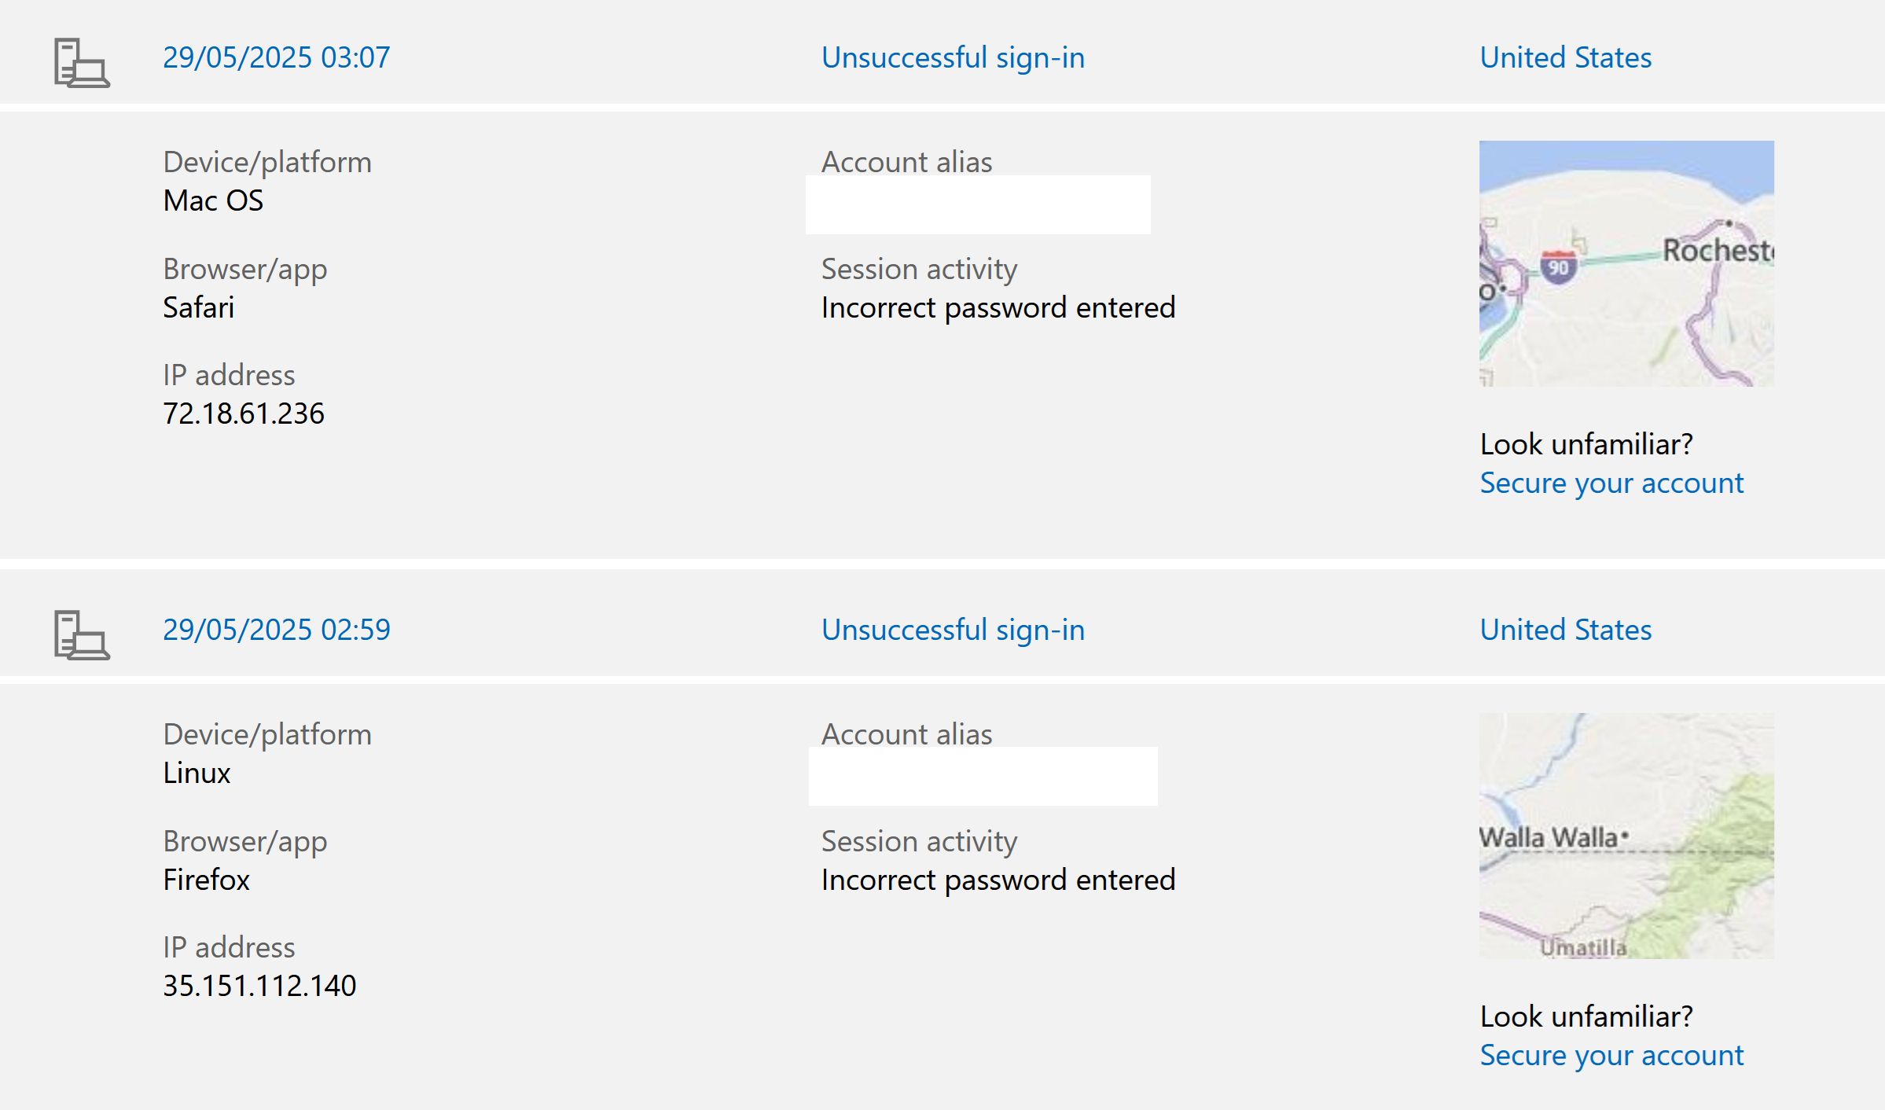Click United States on 02:59 entry

click(x=1565, y=630)
